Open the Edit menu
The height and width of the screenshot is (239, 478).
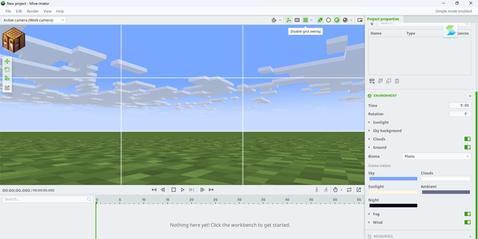19,11
